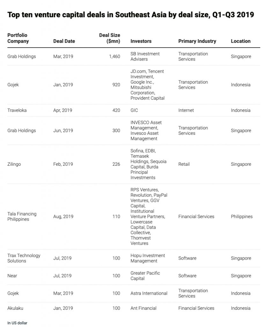Screen dimensions: 265x327
Task: Click the Primary Industry column header
Action: 197,41
